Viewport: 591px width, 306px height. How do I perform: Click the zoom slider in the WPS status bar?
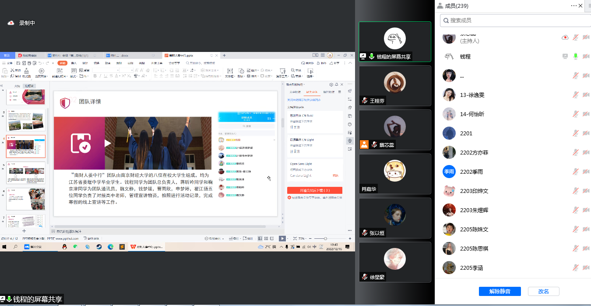(325, 238)
